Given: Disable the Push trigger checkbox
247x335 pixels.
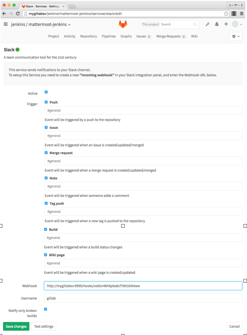Looking at the screenshot, I should [46, 102].
